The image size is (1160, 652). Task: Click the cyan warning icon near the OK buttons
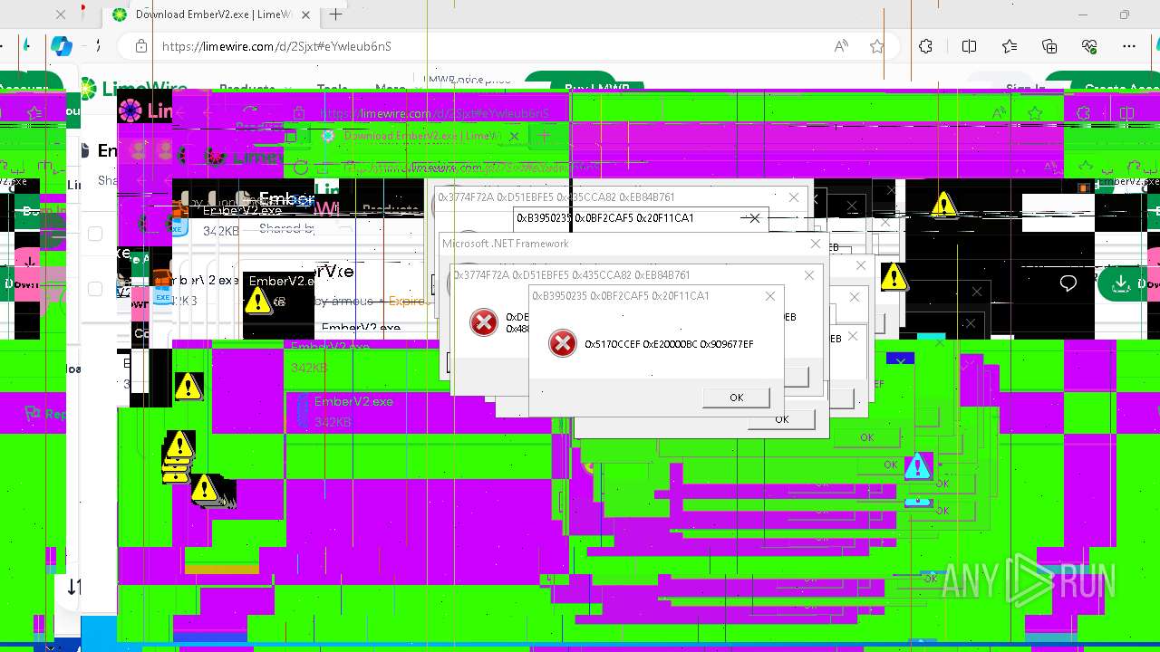(x=918, y=466)
